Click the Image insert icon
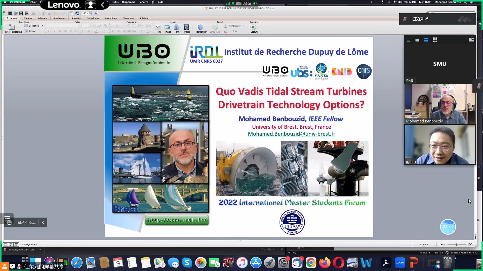Screen dimensions: 483x271 (168, 27)
